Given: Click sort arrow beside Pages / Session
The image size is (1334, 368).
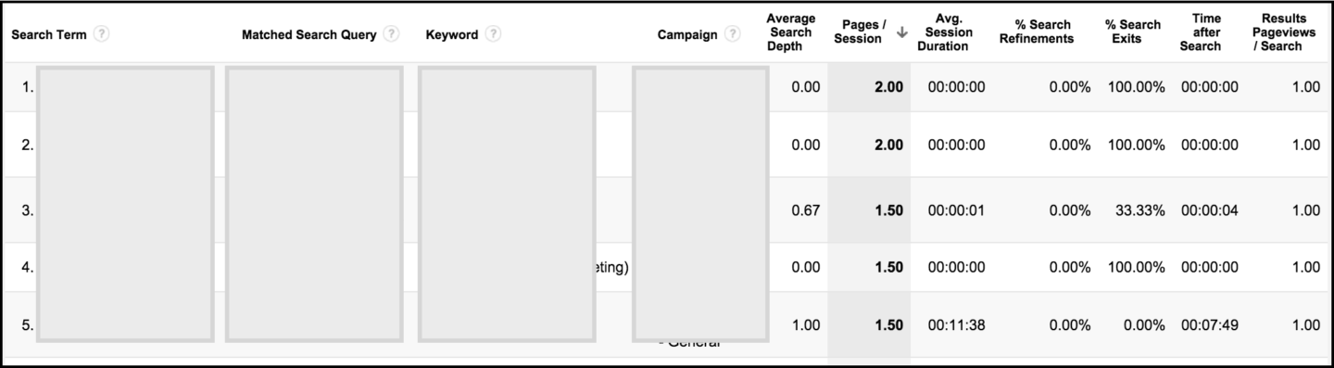Looking at the screenshot, I should pos(902,33).
